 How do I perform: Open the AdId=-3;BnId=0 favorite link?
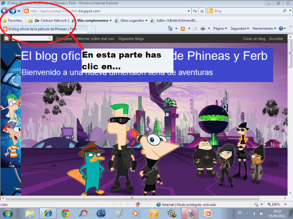coord(174,20)
